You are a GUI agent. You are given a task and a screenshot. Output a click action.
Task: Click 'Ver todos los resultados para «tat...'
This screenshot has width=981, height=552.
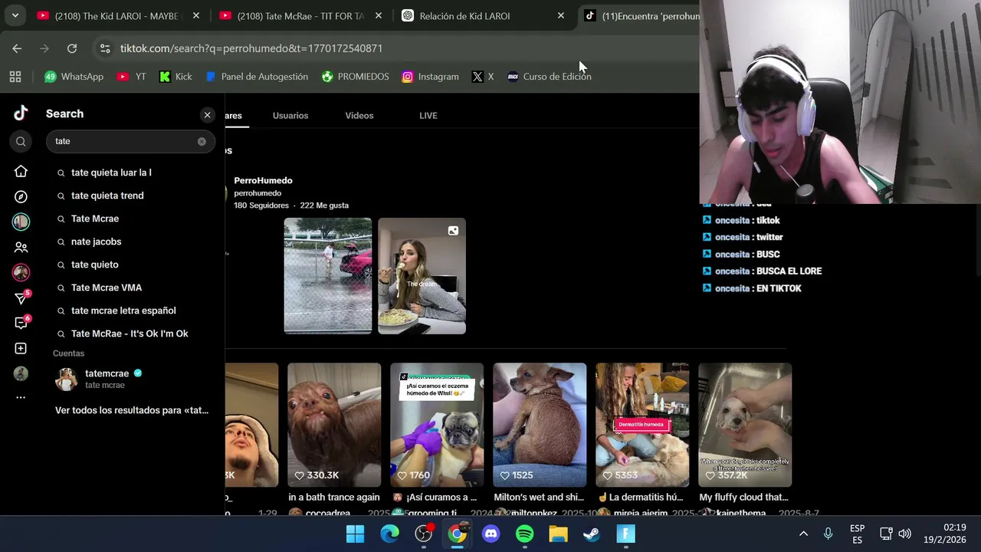point(132,410)
